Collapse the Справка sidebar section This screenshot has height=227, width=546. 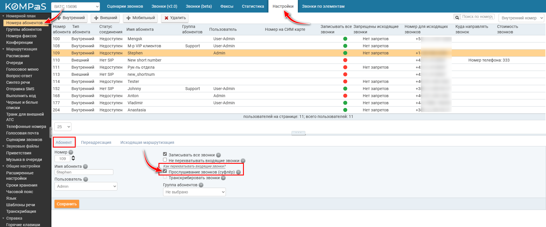pos(3,218)
